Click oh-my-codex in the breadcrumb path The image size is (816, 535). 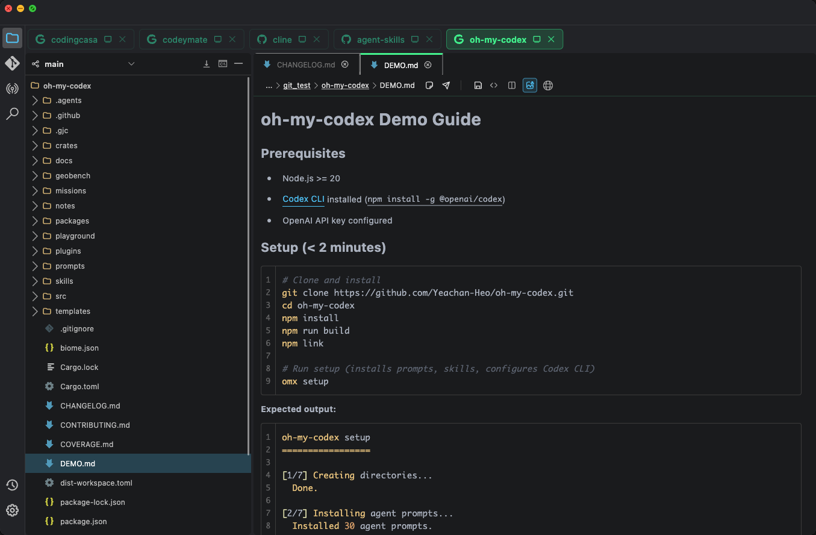345,86
